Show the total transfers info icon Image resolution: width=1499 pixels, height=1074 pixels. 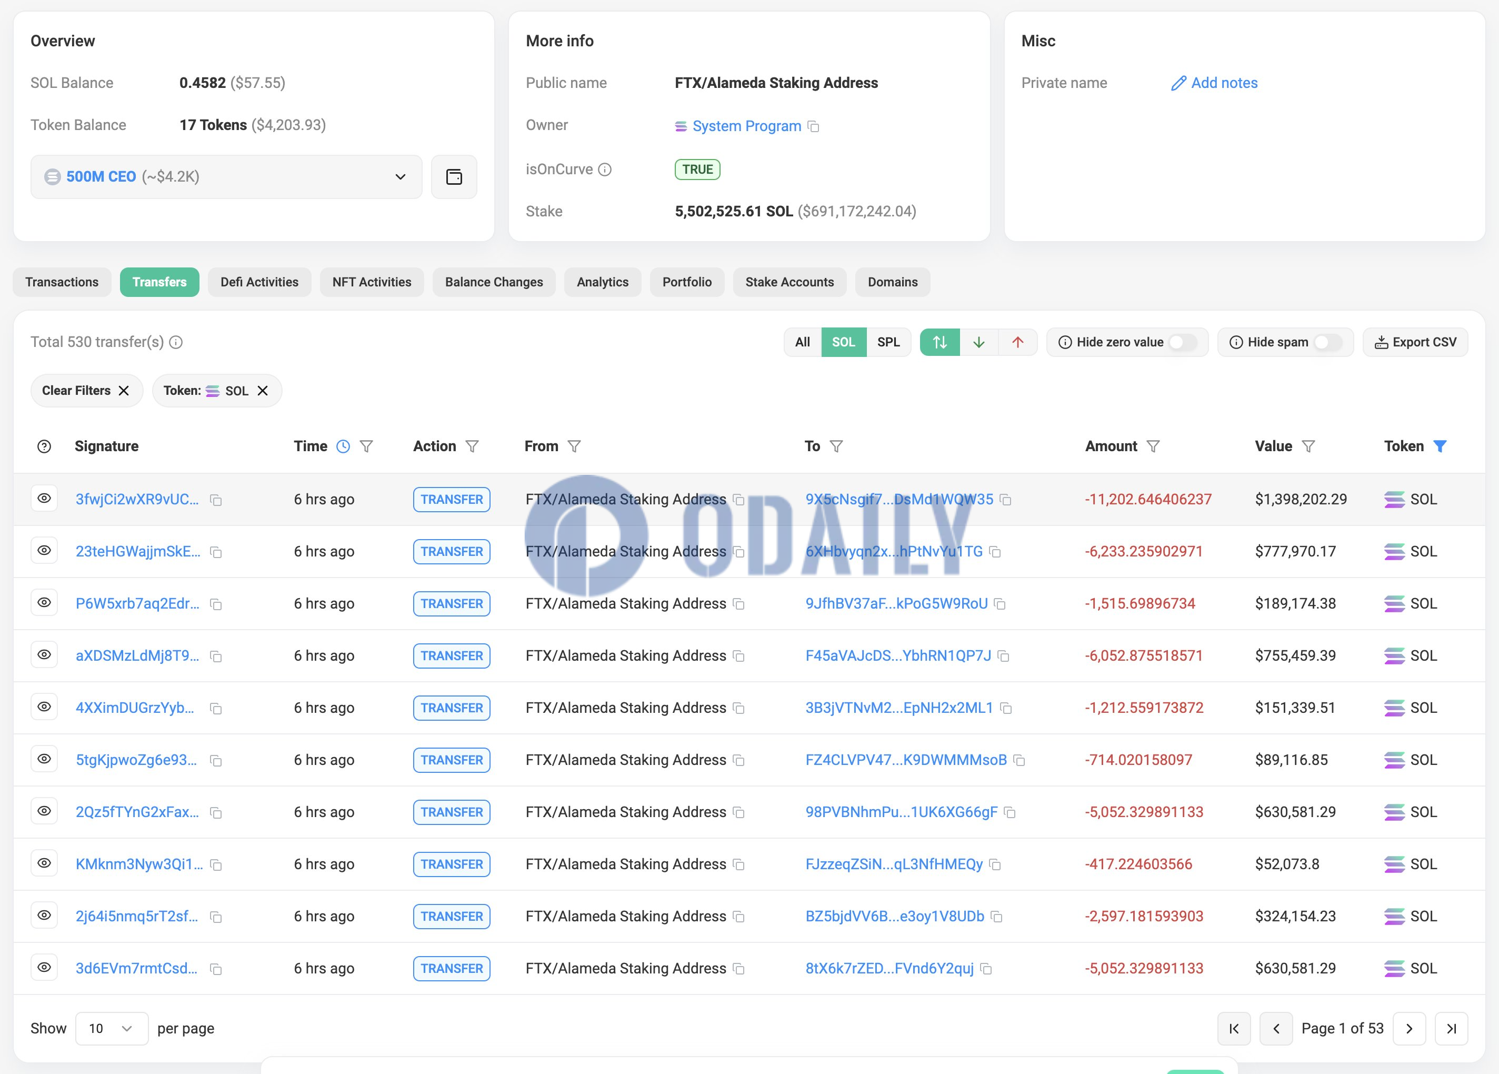[x=176, y=342]
